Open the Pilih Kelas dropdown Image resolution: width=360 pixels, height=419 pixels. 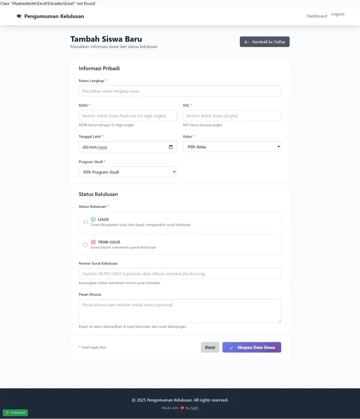pos(232,147)
